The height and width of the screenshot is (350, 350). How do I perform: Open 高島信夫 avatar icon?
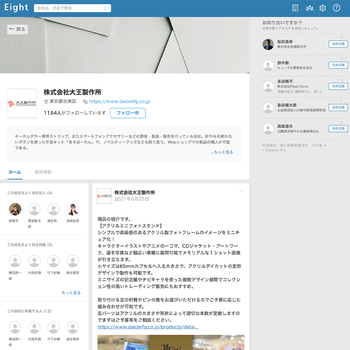pyautogui.click(x=268, y=129)
